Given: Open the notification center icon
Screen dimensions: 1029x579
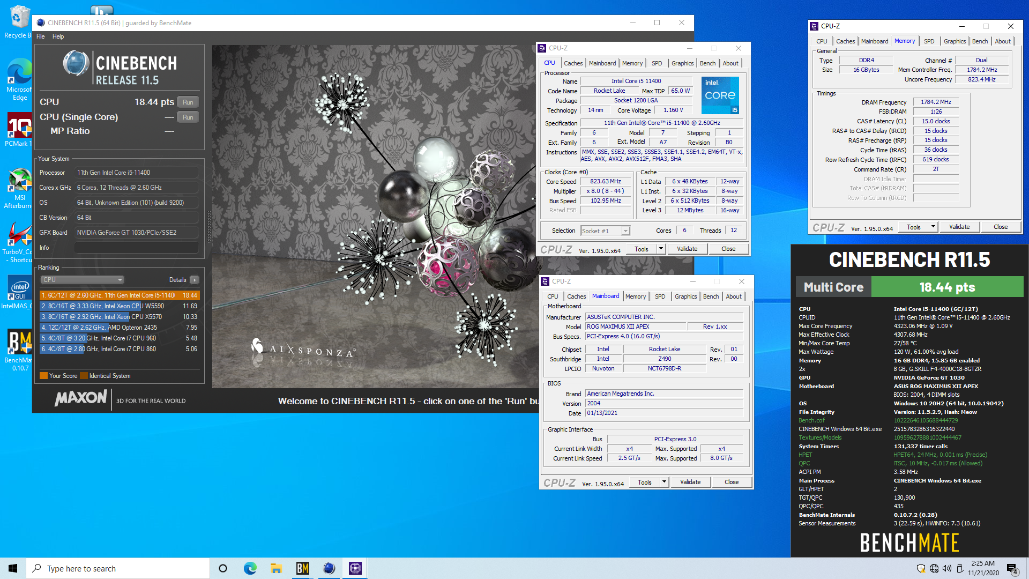Looking at the screenshot, I should coord(1012,569).
